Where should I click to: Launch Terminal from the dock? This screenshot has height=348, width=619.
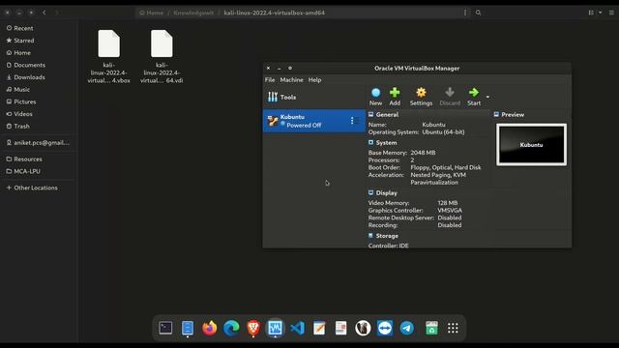pyautogui.click(x=165, y=328)
